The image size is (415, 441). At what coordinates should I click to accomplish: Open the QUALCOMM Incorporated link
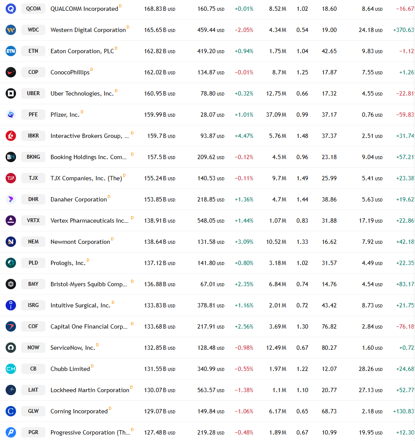click(84, 9)
